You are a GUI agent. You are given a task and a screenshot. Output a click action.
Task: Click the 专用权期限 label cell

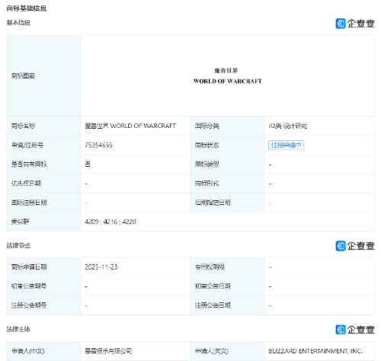tap(227, 267)
